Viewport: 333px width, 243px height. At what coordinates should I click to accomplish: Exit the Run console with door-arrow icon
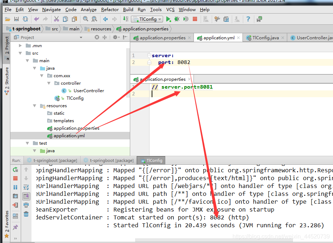click(x=15, y=205)
